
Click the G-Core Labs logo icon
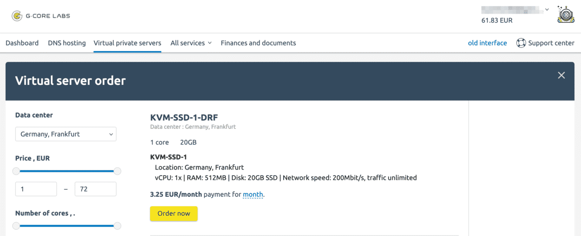17,16
